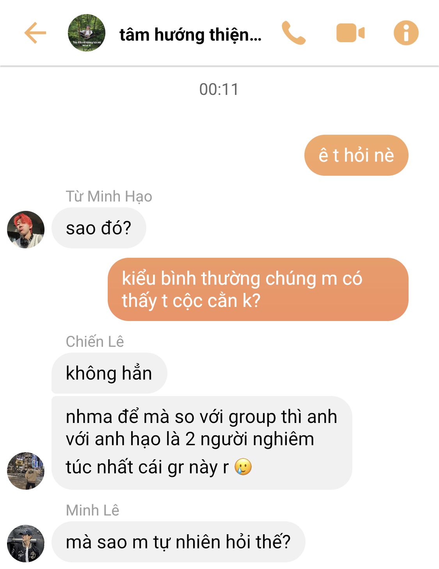The width and height of the screenshot is (439, 569).
Task: Tap the message starting 'nhma để mà'
Action: (x=202, y=443)
